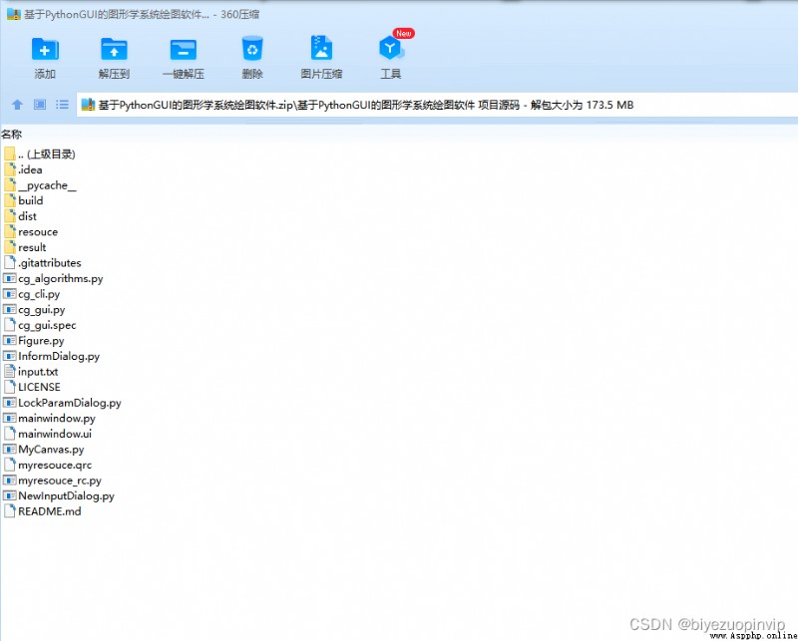Image resolution: width=798 pixels, height=641 pixels.
Task: Select the myresouce.qrc file
Action: pos(47,465)
